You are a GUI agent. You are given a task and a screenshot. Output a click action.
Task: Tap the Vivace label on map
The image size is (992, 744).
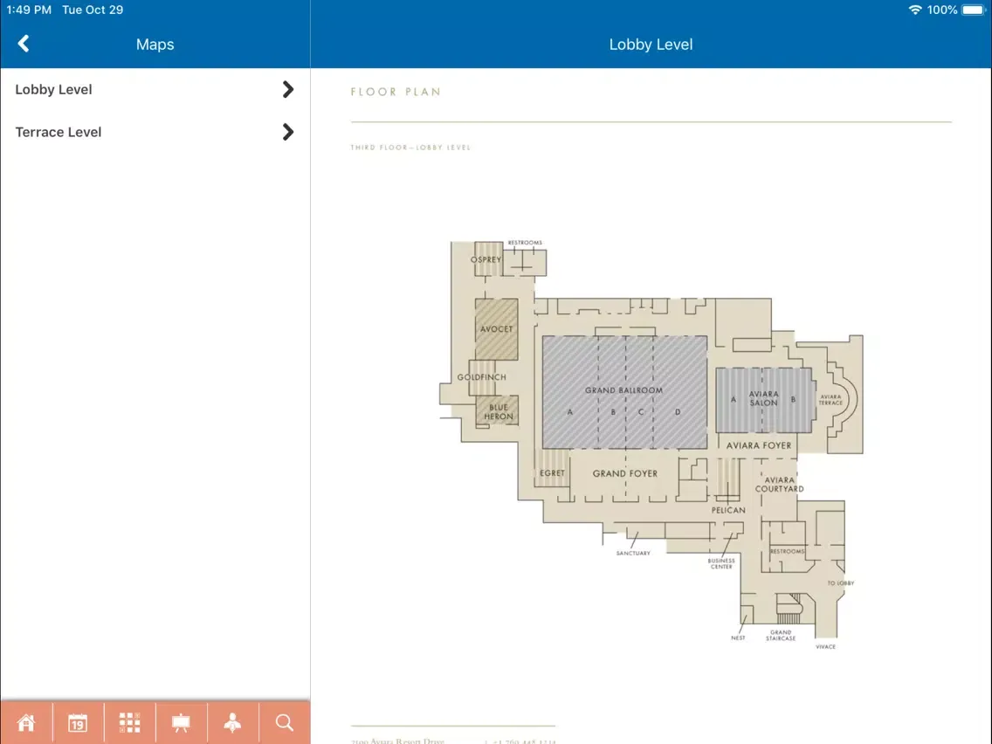point(825,646)
